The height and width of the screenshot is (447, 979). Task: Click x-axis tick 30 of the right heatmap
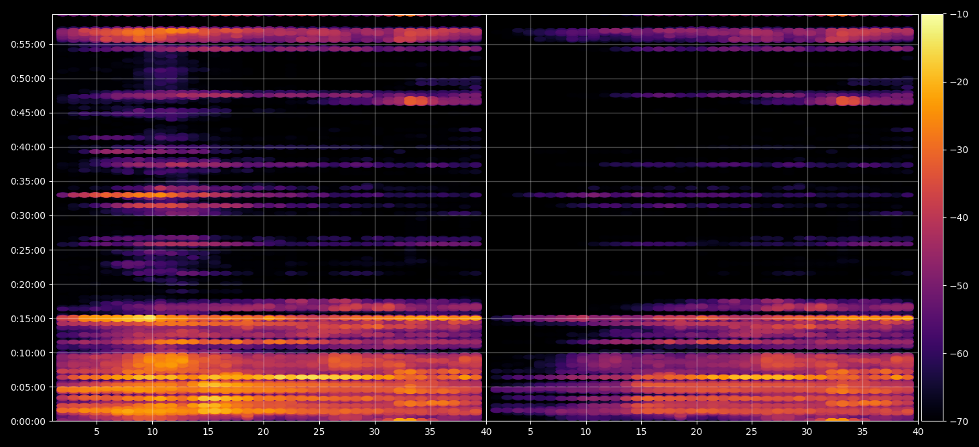click(x=807, y=432)
